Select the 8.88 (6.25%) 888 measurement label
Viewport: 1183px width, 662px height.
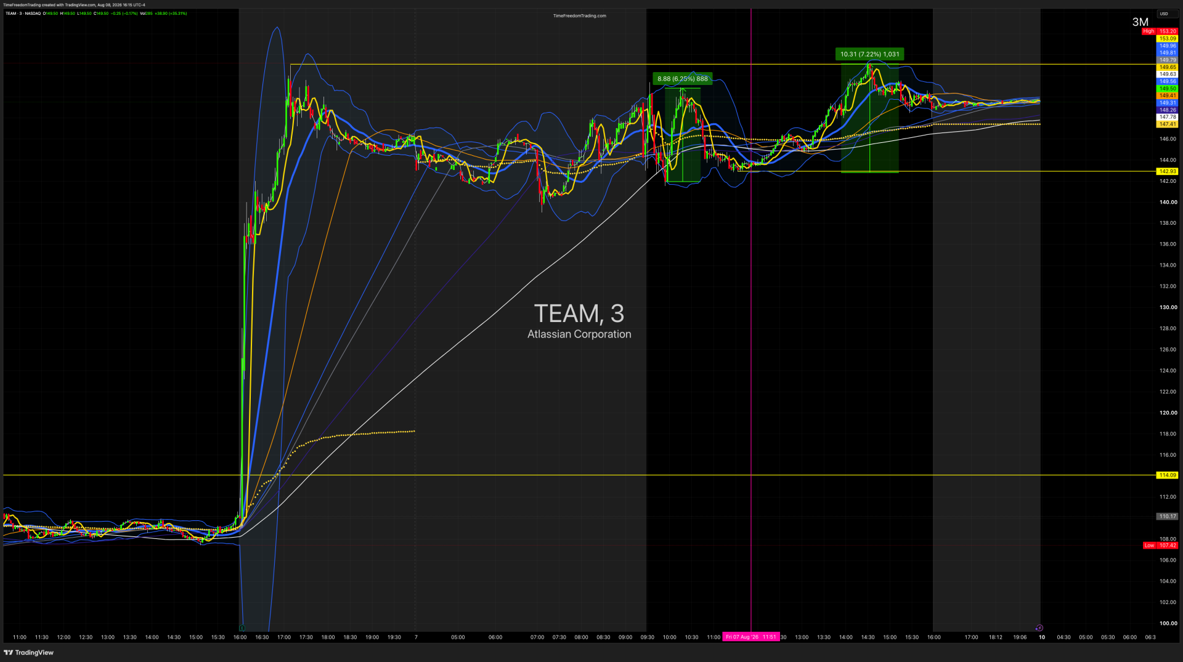683,79
